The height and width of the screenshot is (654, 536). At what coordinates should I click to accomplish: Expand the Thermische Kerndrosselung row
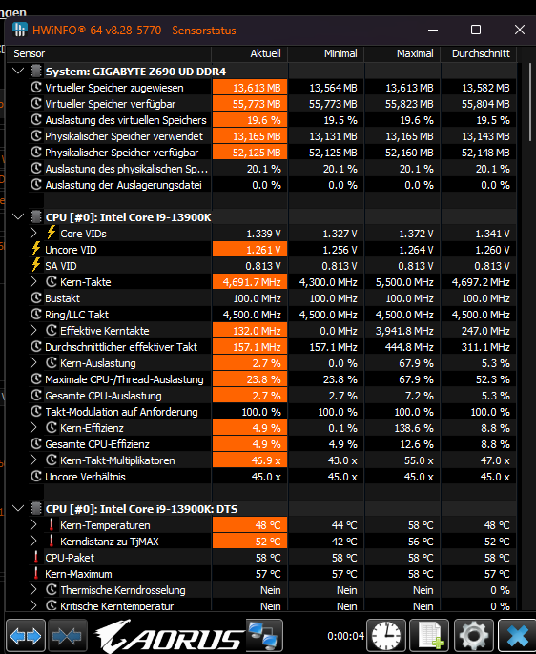point(33,590)
